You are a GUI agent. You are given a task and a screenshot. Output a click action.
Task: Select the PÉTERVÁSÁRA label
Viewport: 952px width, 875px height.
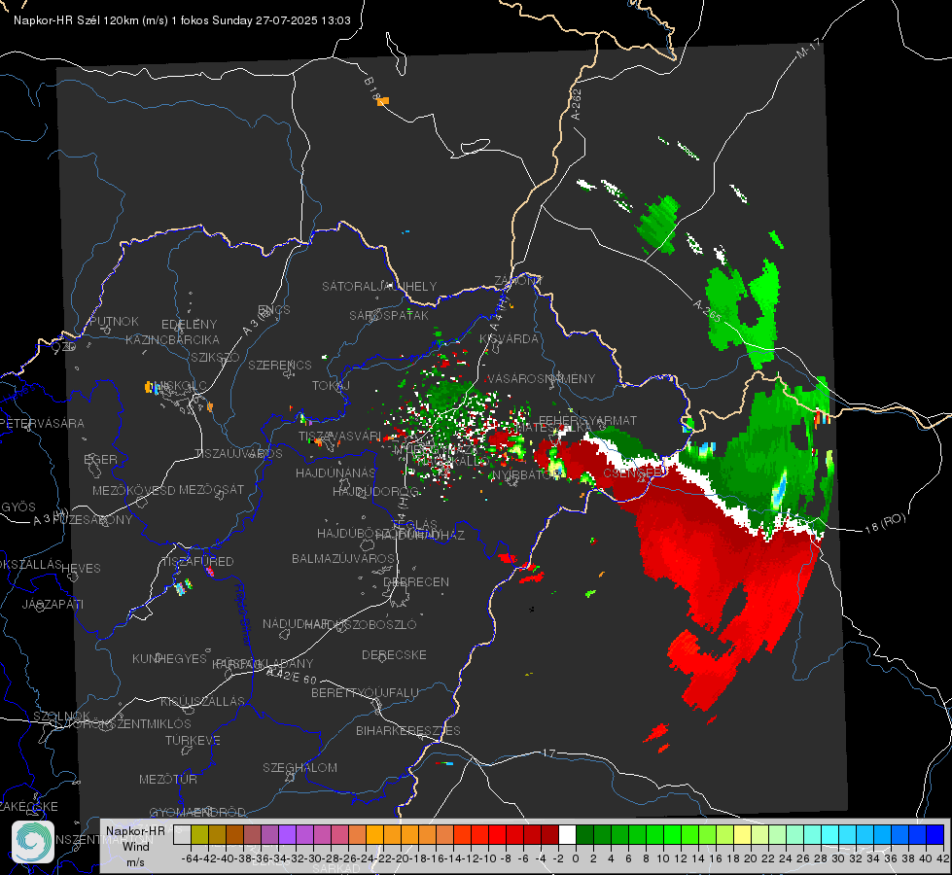click(42, 423)
